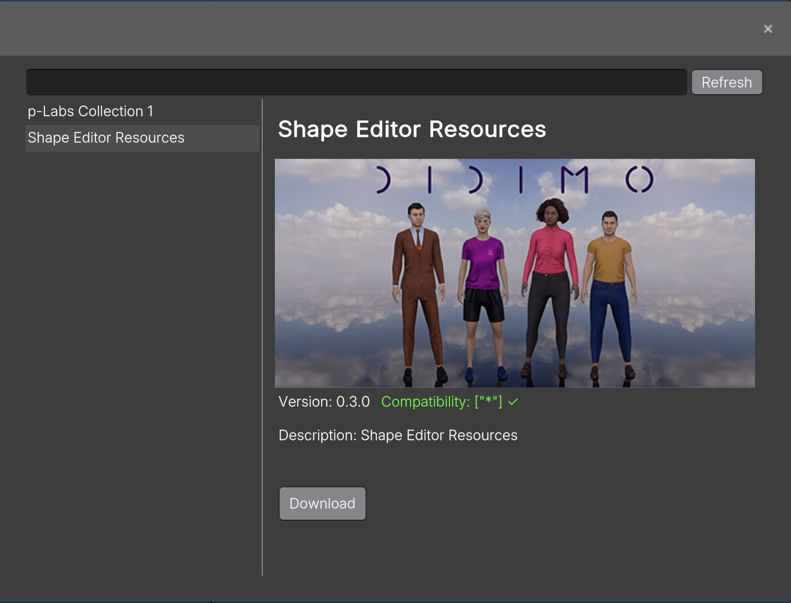Click the Shape Editor Resources heading
The height and width of the screenshot is (603, 791).
click(x=412, y=129)
